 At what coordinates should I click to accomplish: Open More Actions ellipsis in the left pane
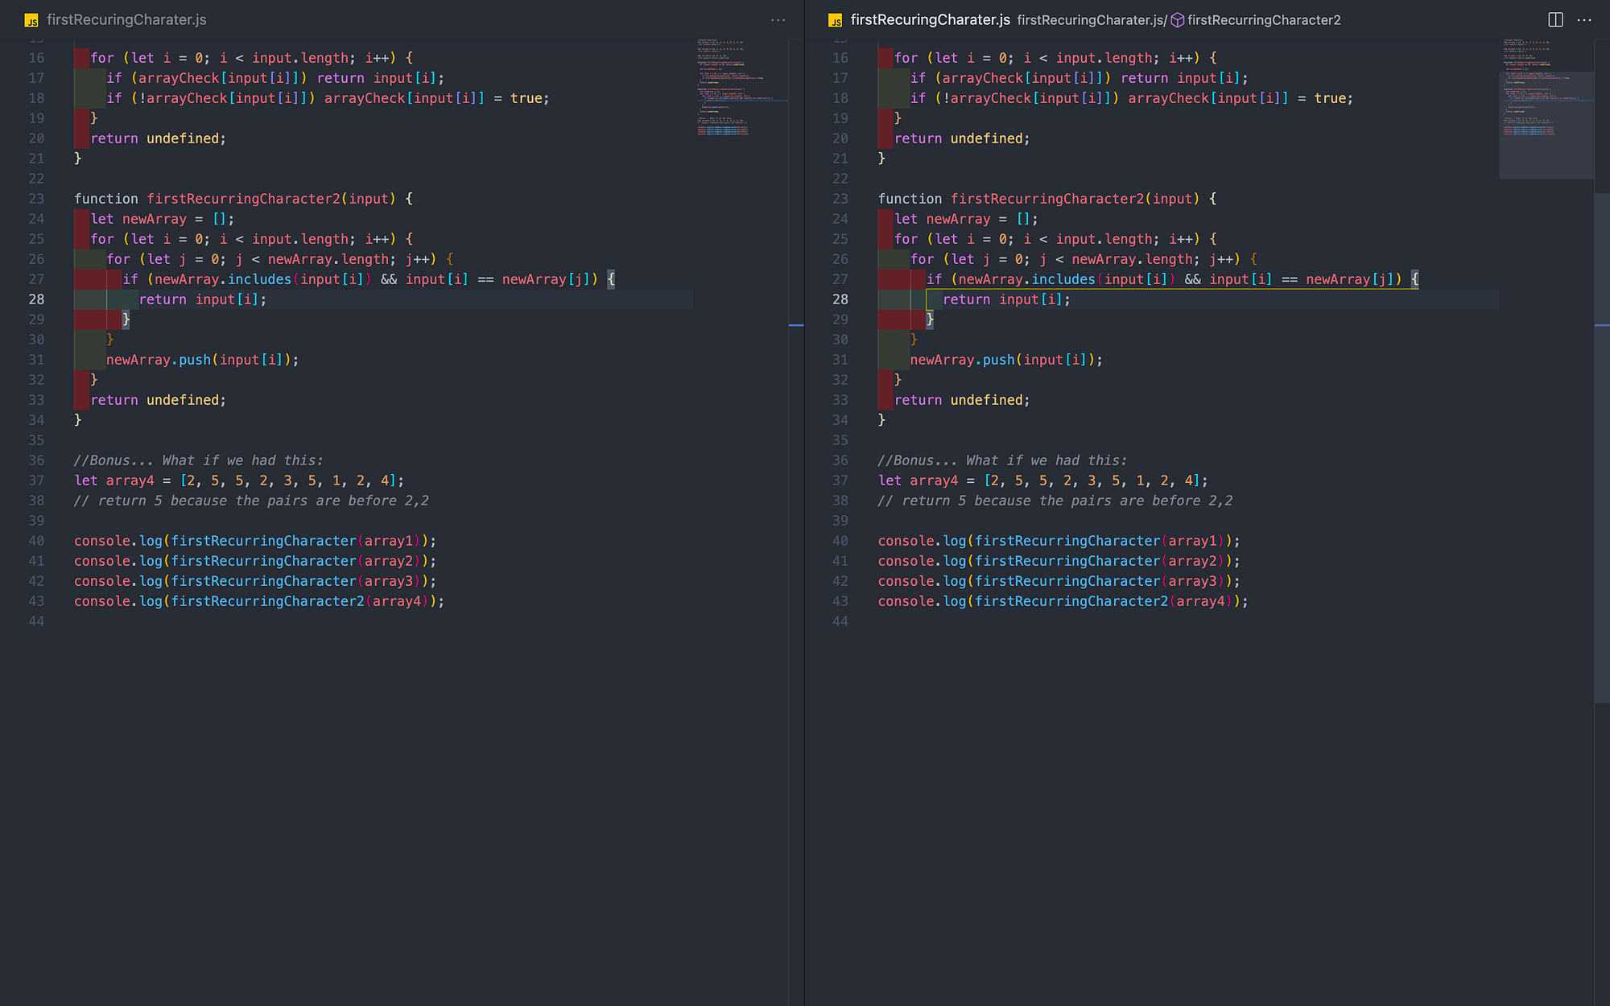click(x=778, y=20)
